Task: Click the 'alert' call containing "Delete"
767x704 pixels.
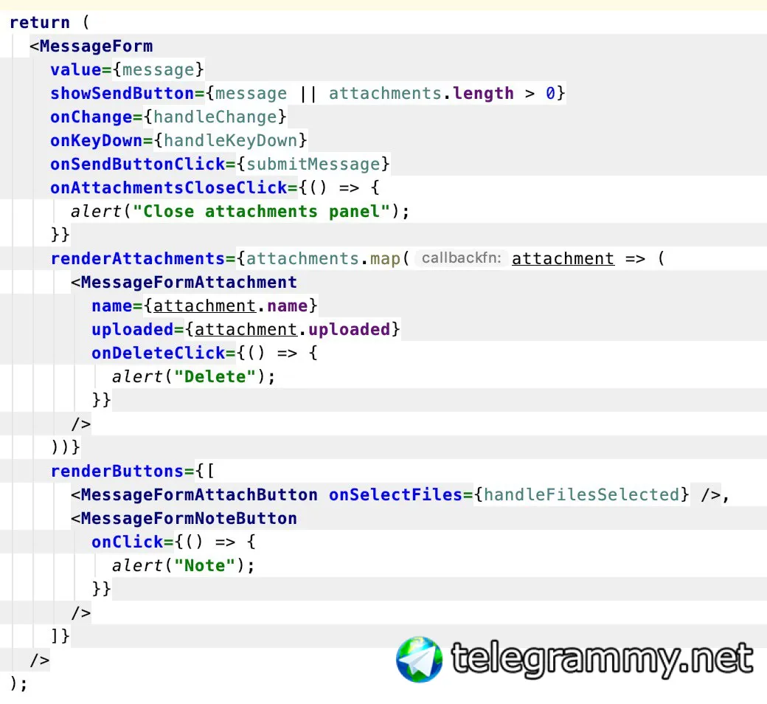Action: (137, 376)
